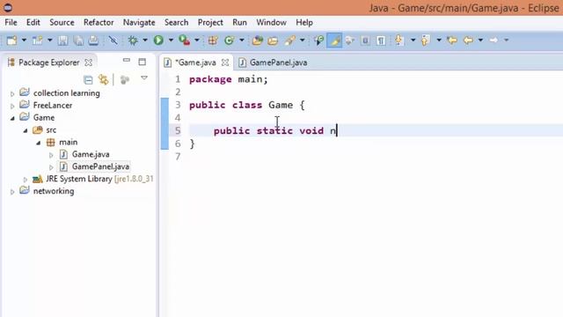Click the green Run button
Viewport: 563px width, 317px height.
click(158, 41)
